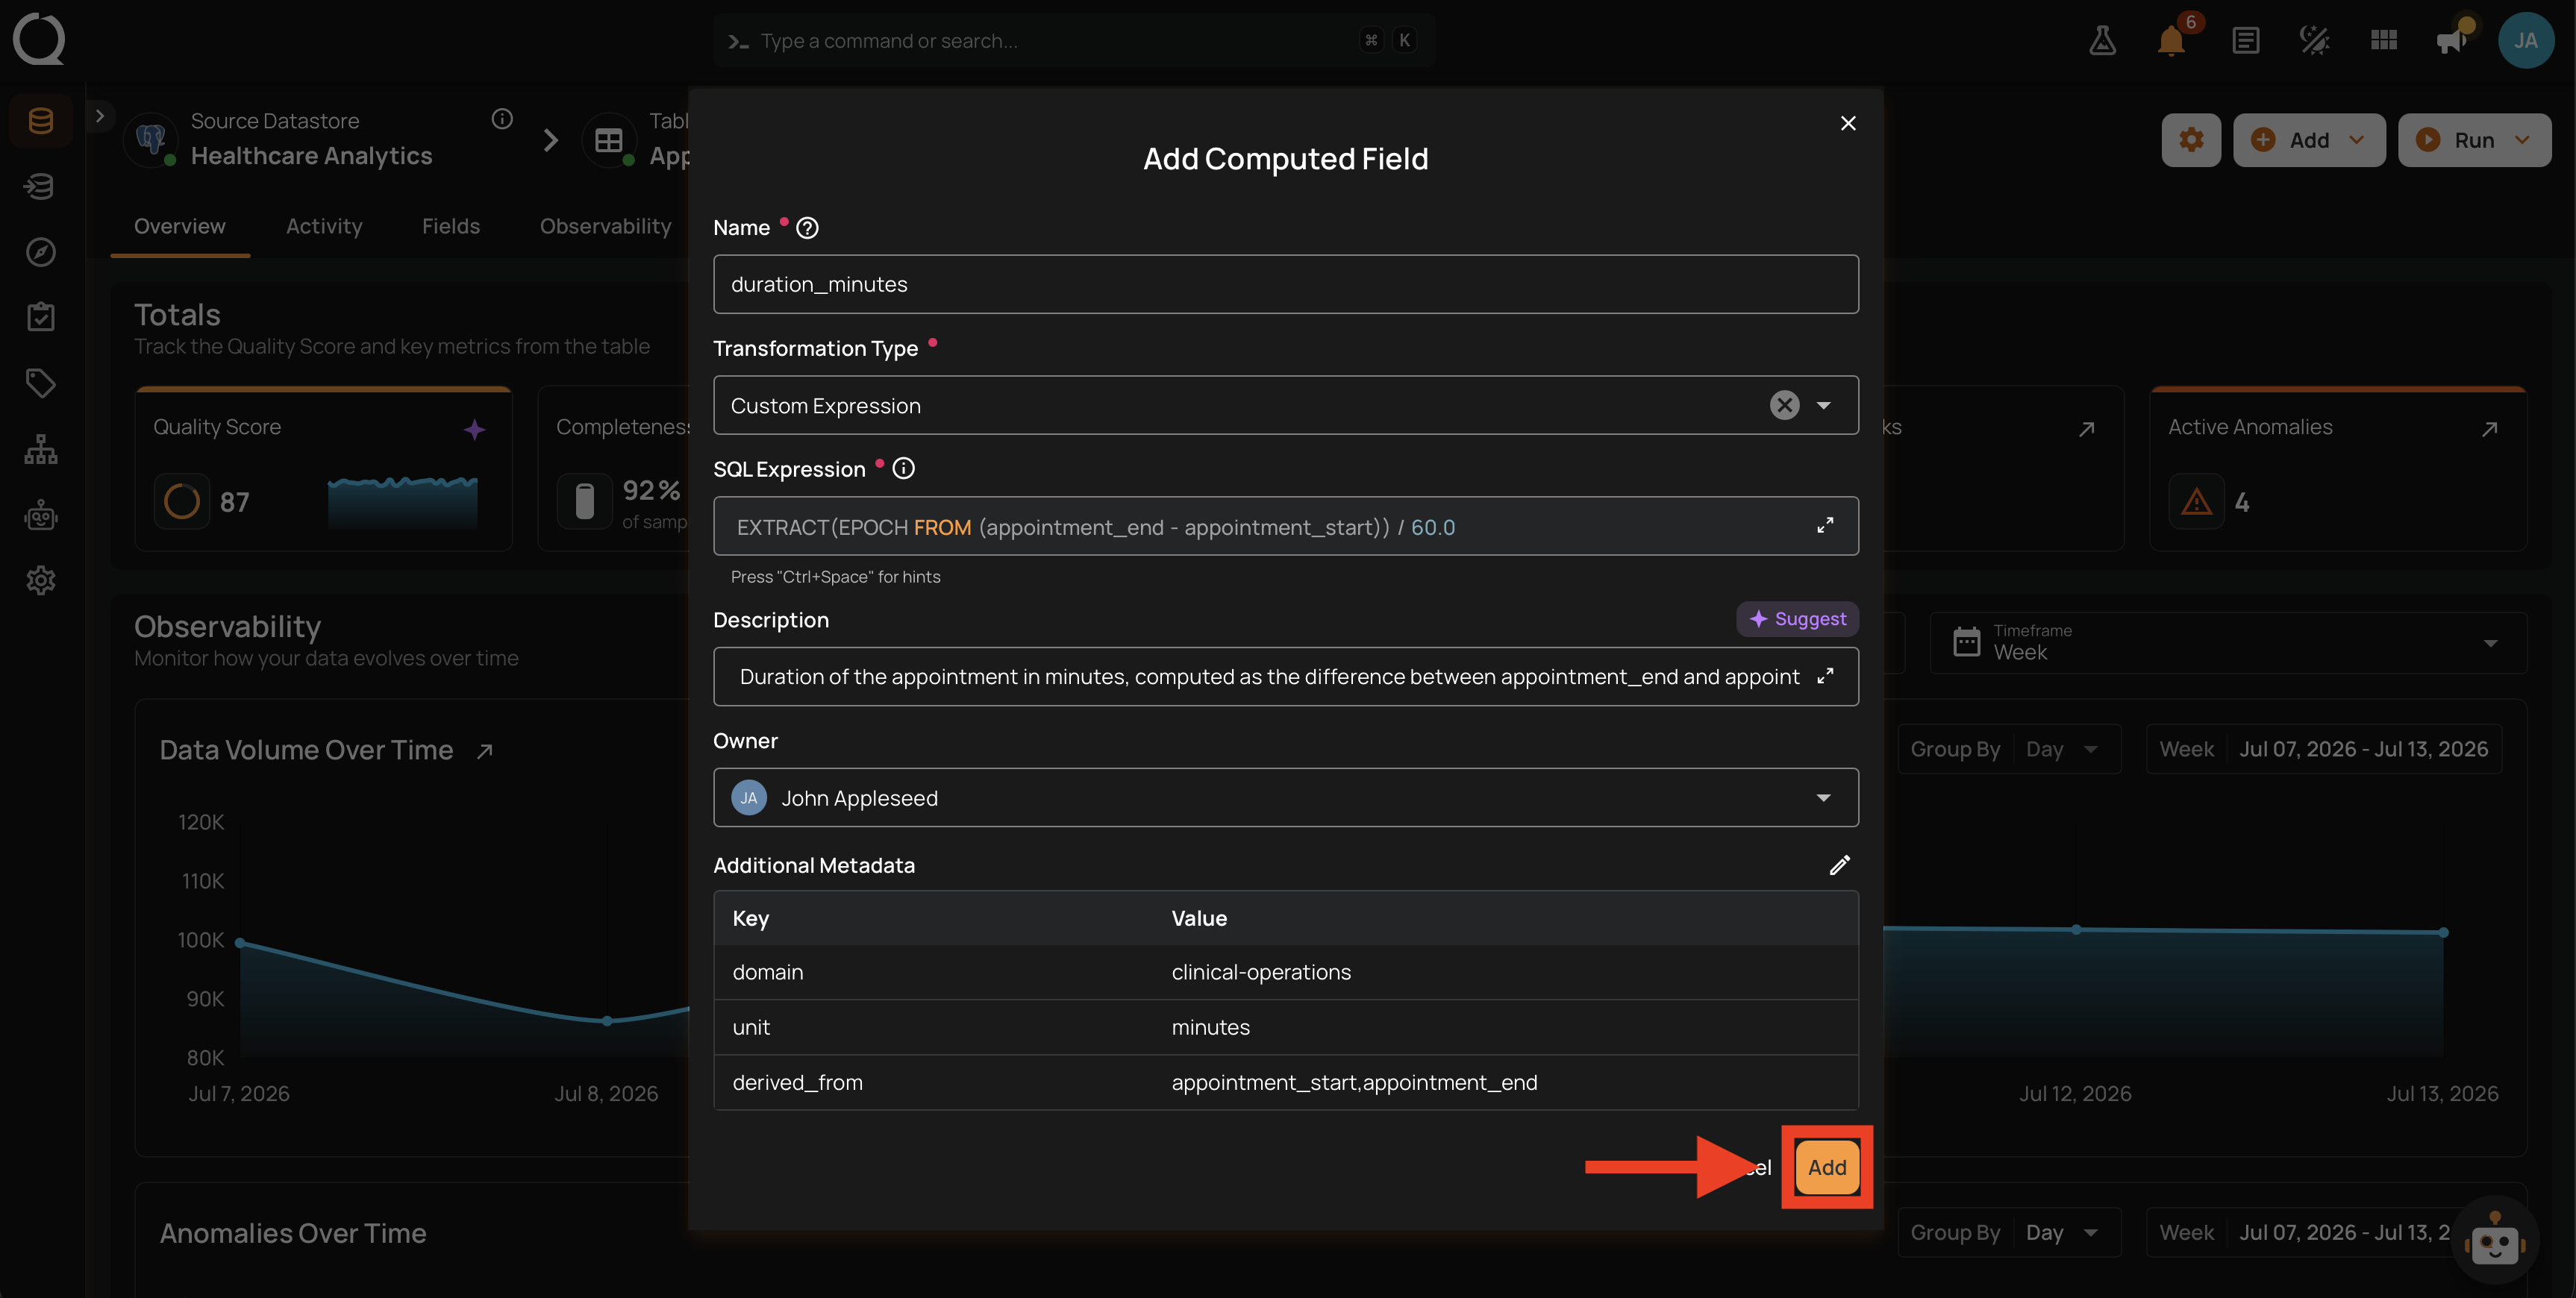Open the apps grid icon in top bar
The height and width of the screenshot is (1298, 2576).
(2384, 40)
